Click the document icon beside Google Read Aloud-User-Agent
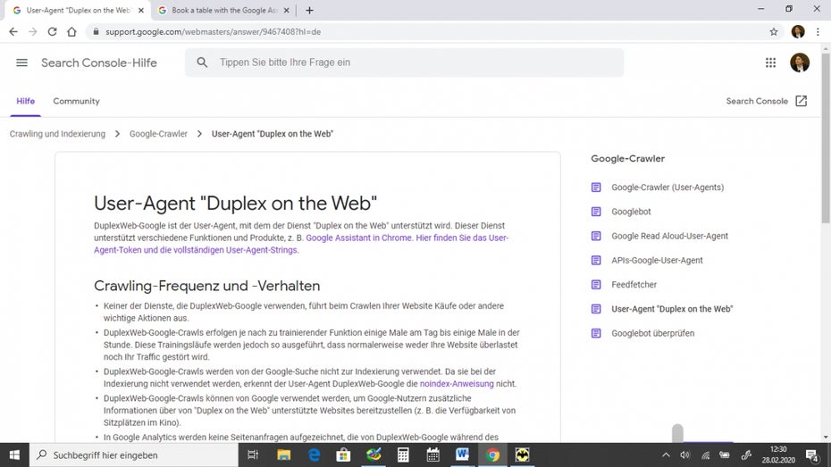Viewport: 831px width, 467px height. coord(596,236)
